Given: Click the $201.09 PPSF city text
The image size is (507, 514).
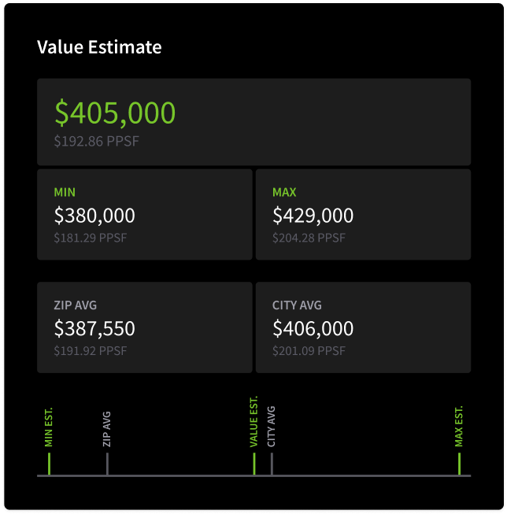Looking at the screenshot, I should pyautogui.click(x=309, y=351).
